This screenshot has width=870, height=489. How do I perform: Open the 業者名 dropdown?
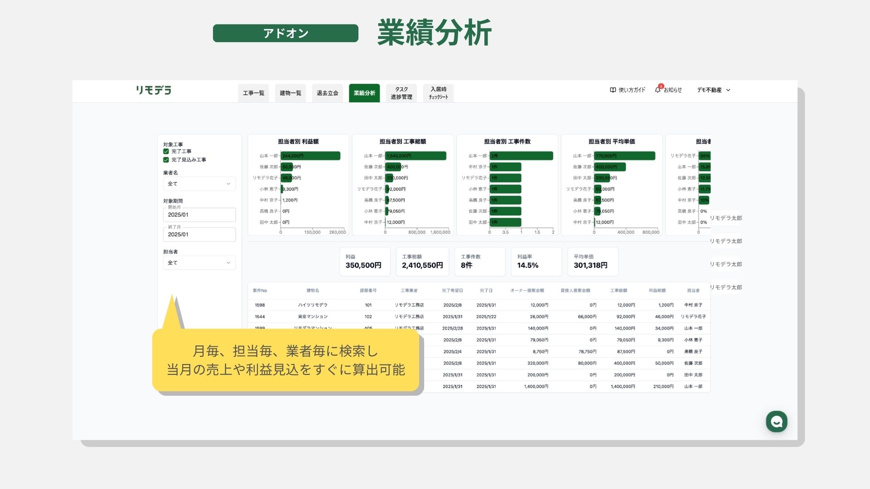pyautogui.click(x=199, y=184)
